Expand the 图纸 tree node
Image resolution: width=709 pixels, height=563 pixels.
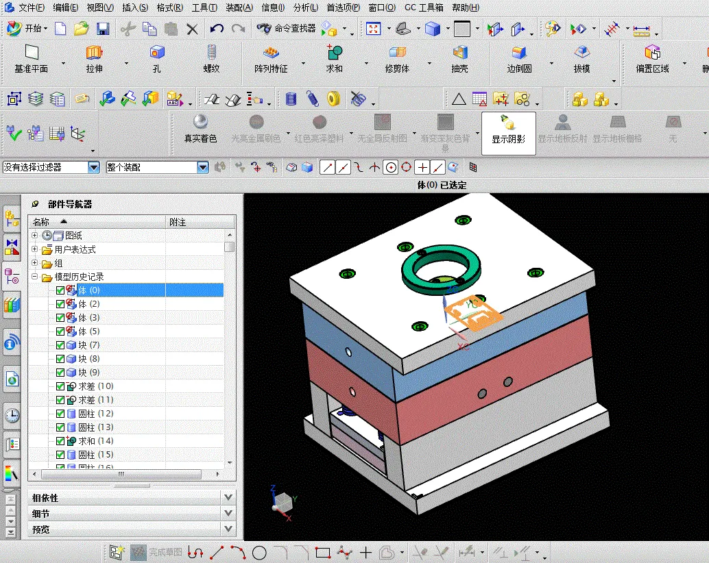[x=34, y=235]
